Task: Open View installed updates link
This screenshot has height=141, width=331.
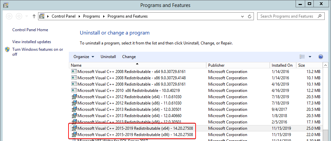Action: 31,42
